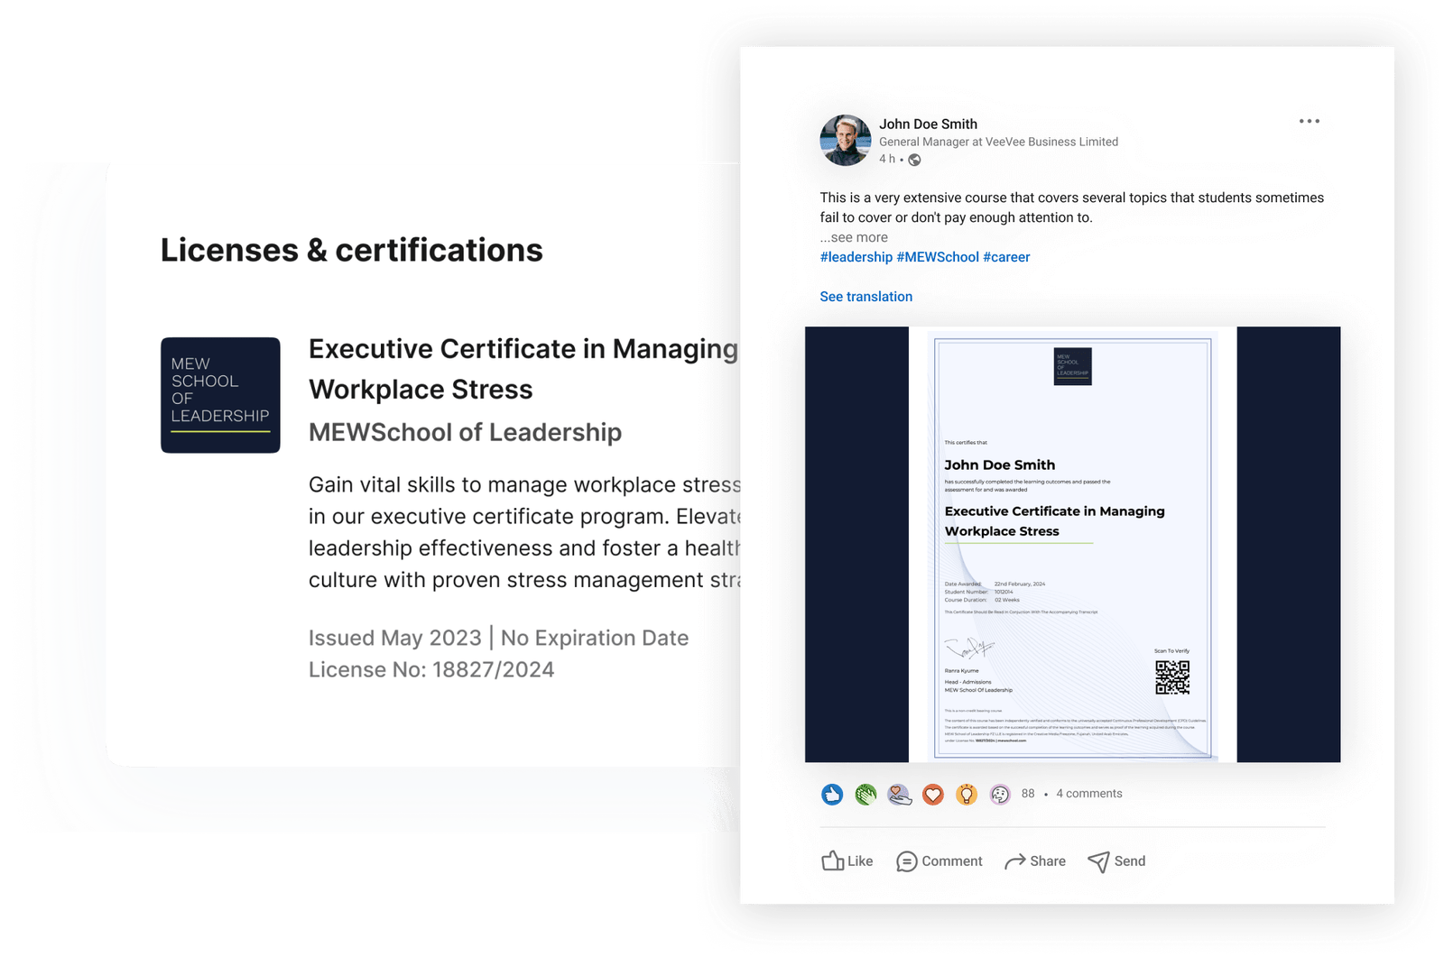1444x957 pixels.
Task: Click the globe visibility icon beside 4 h
Action: (914, 160)
